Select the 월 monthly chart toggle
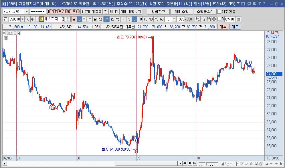This screenshot has height=168, width=285. (x=95, y=19)
